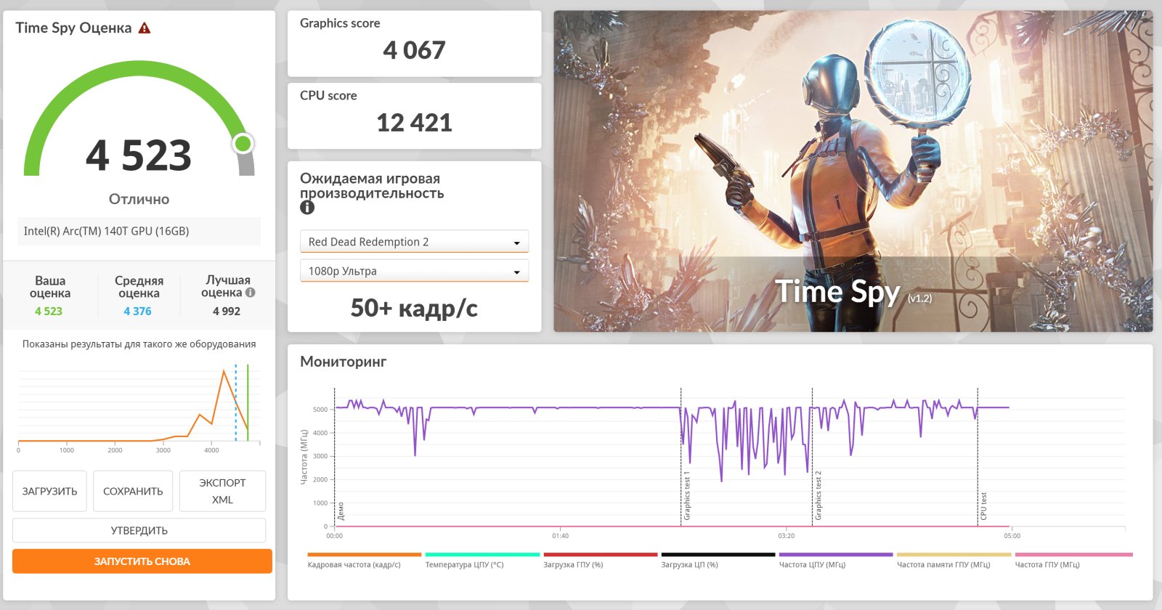Viewport: 1162px width, 610px height.
Task: Open info icon under Ожидаемая игровая производительность
Action: [307, 208]
